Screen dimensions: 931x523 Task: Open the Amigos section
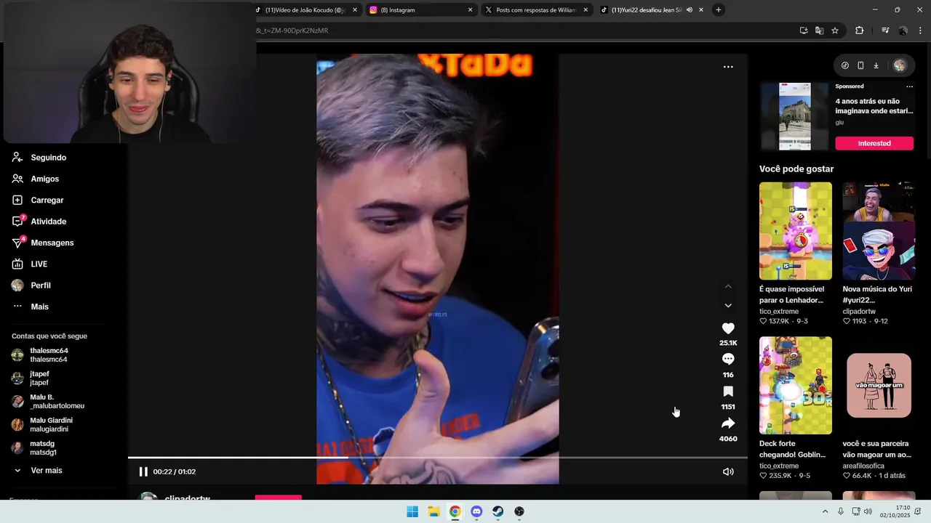click(44, 179)
